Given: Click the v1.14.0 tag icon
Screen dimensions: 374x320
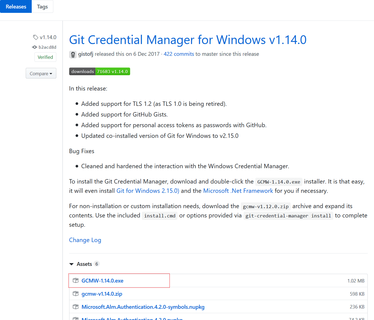Looking at the screenshot, I should point(36,37).
